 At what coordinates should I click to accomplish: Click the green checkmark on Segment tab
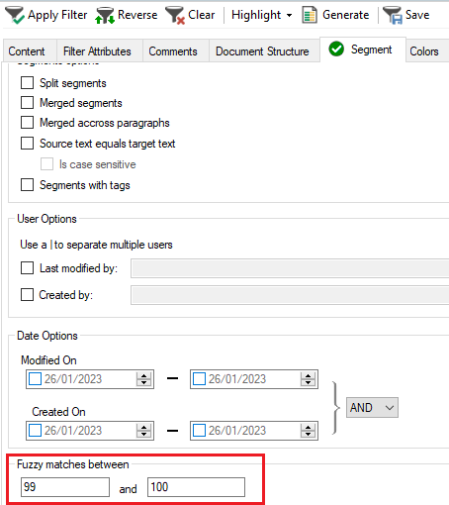(336, 50)
